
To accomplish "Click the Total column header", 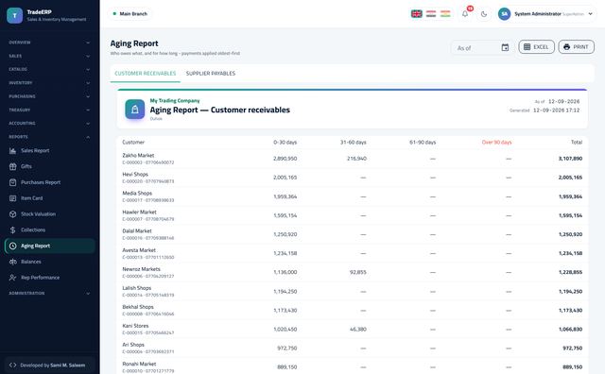I will coord(577,143).
